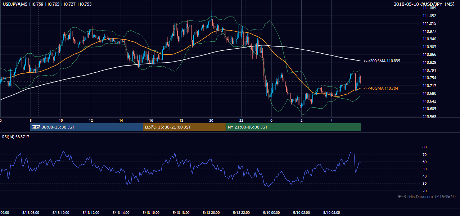
Task: Click hour label 2 under price chart
Action: point(302,121)
